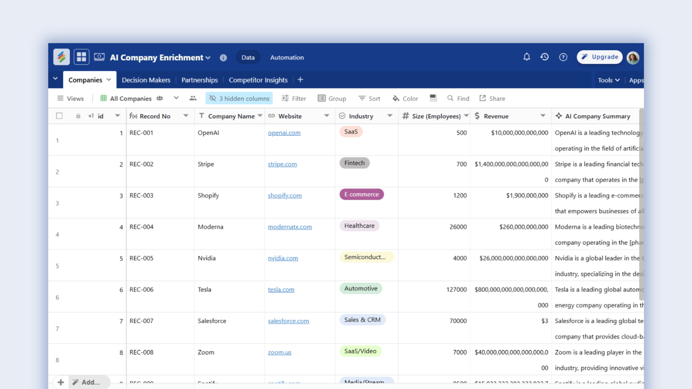Switch to the Decision Makers tab
Viewport: 692px width, 389px height.
tap(146, 80)
